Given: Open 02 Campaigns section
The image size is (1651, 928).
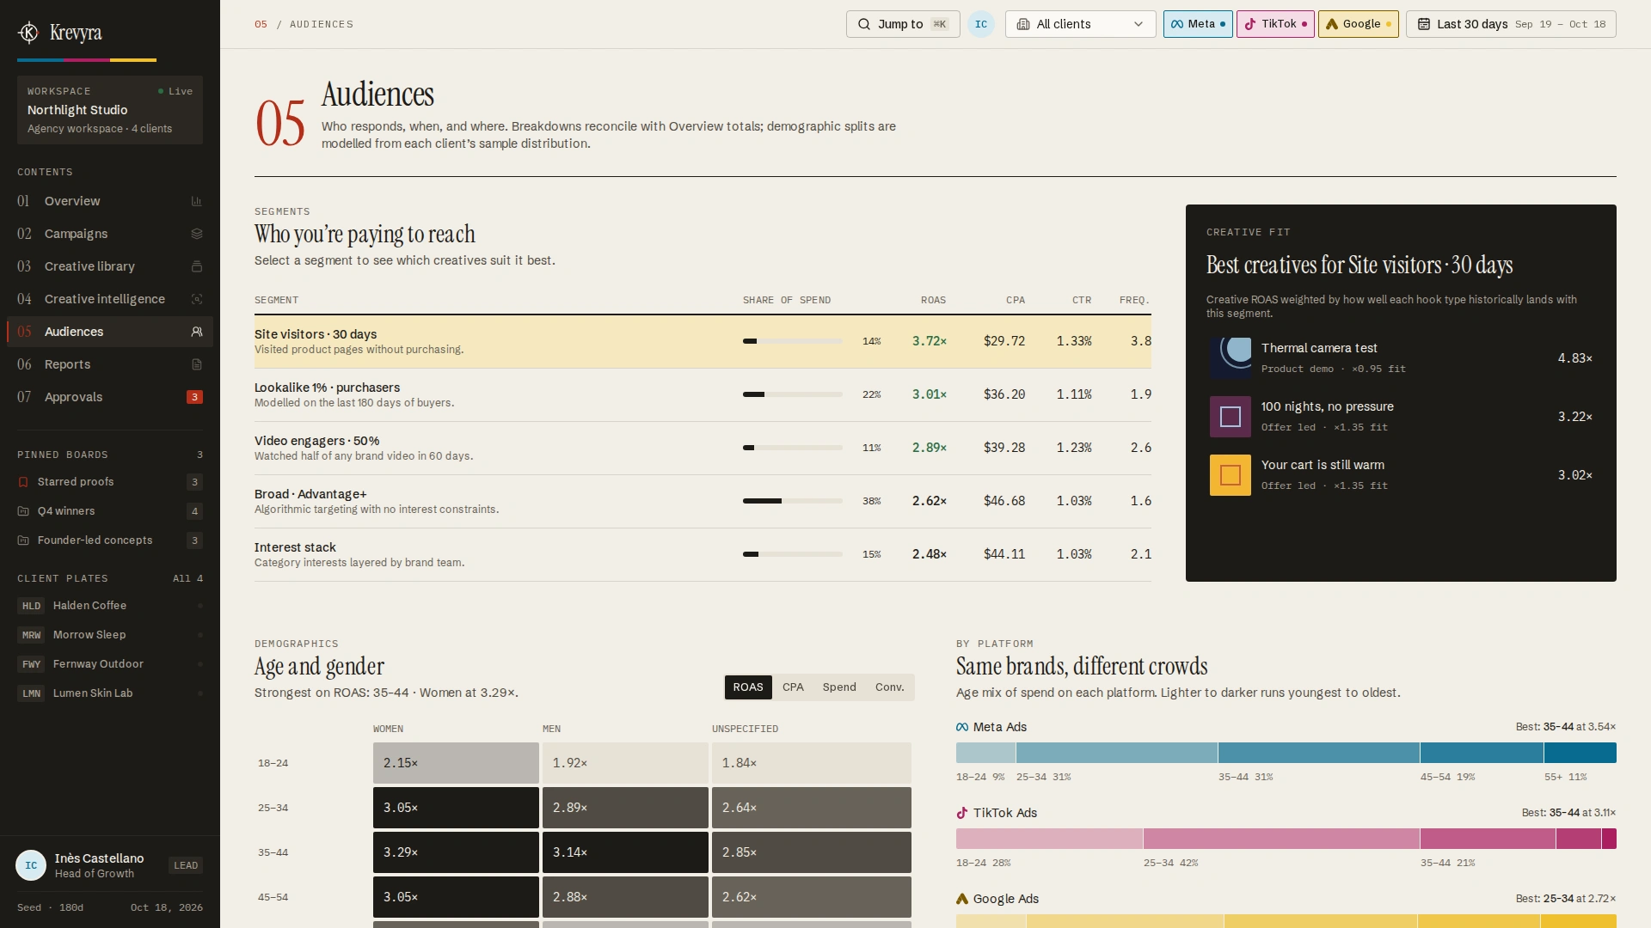Looking at the screenshot, I should pos(110,234).
